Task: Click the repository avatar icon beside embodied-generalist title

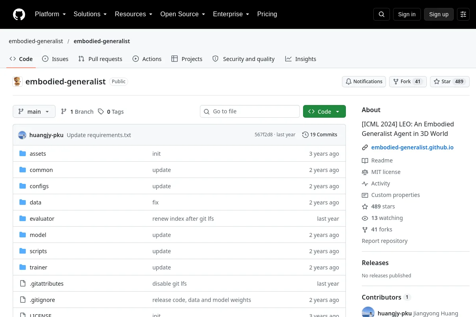Action: [17, 82]
